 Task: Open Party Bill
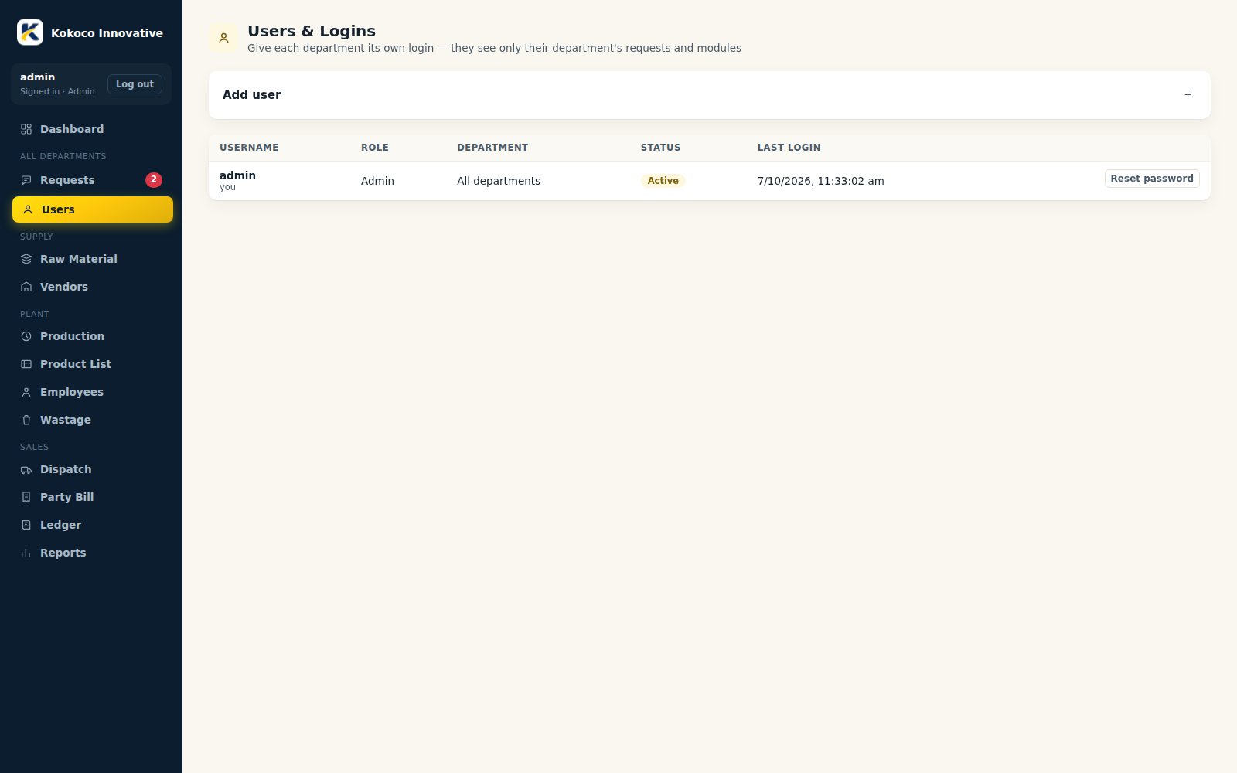92,497
